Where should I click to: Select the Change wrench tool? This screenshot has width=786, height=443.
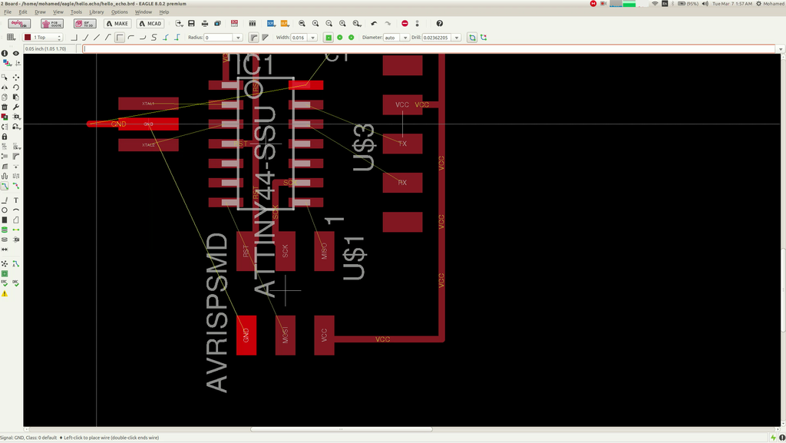pos(16,107)
